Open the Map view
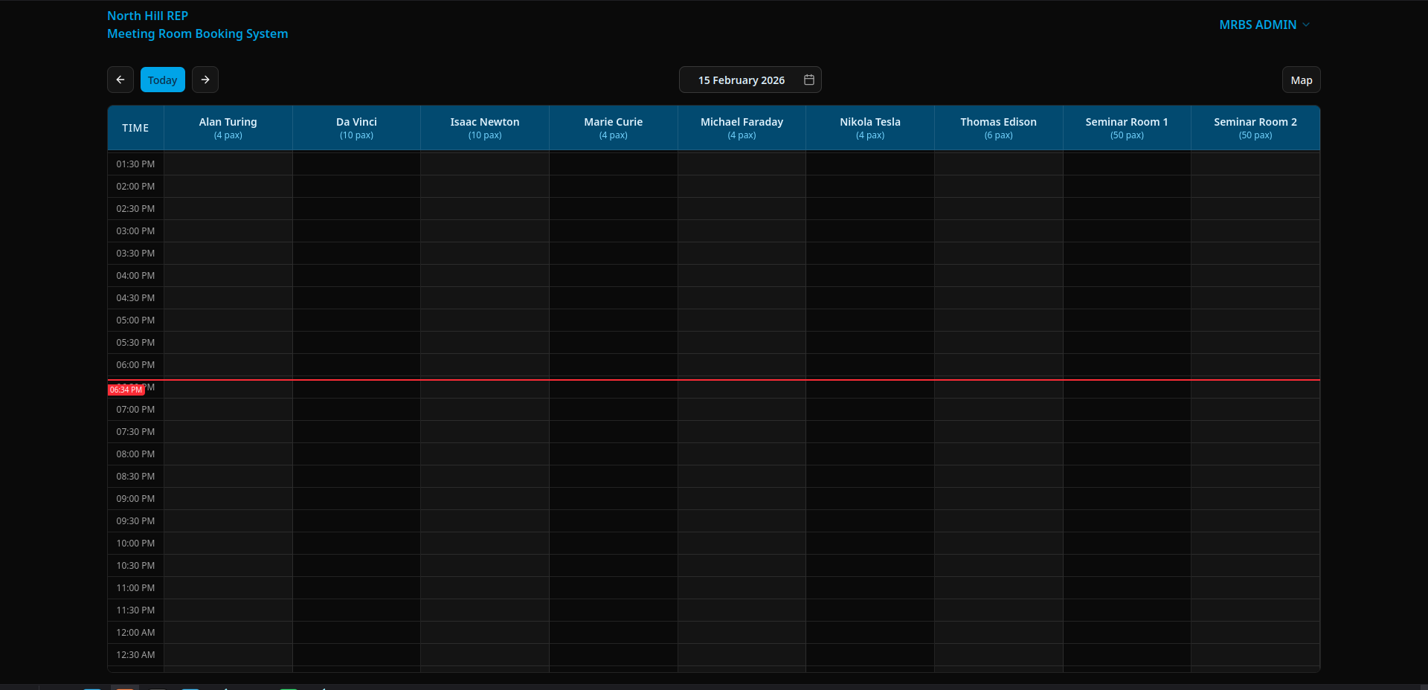Screen dimensions: 1428x690 pyautogui.click(x=1301, y=80)
